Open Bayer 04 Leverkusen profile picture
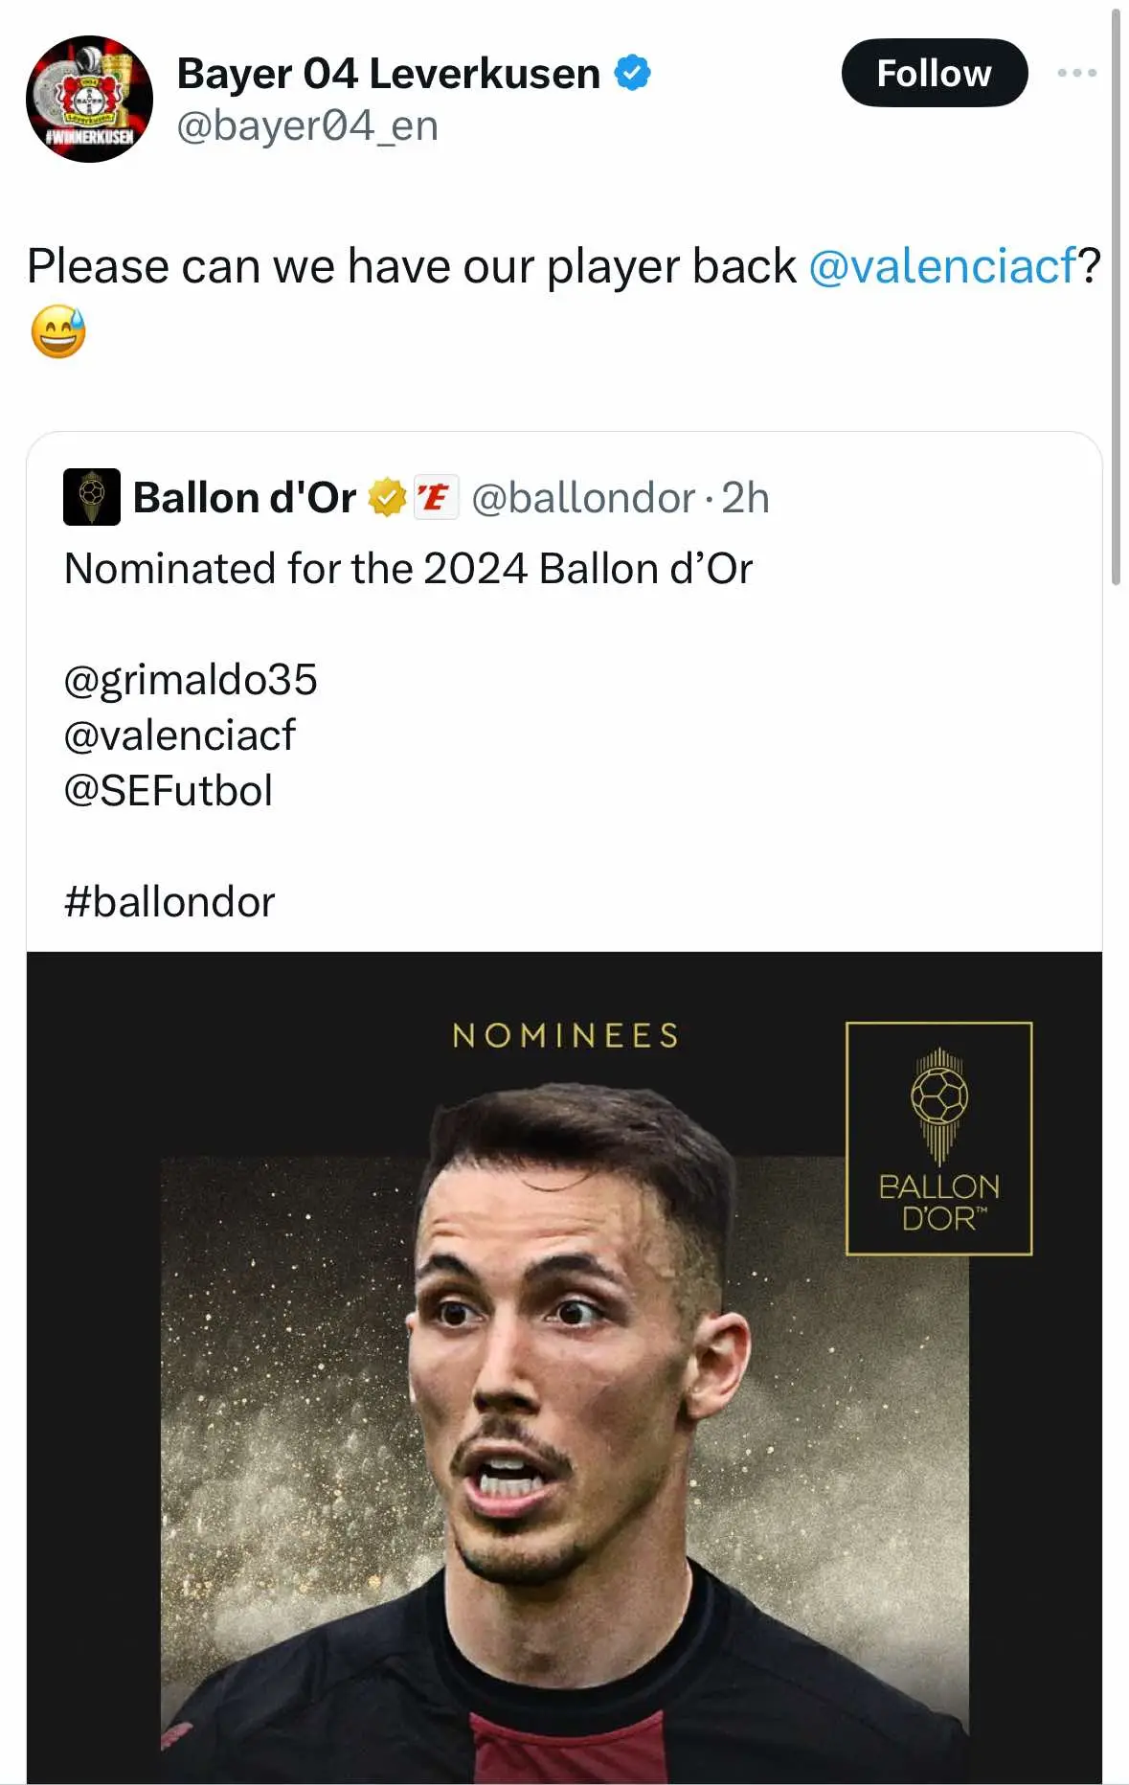This screenshot has width=1129, height=1785. point(89,100)
